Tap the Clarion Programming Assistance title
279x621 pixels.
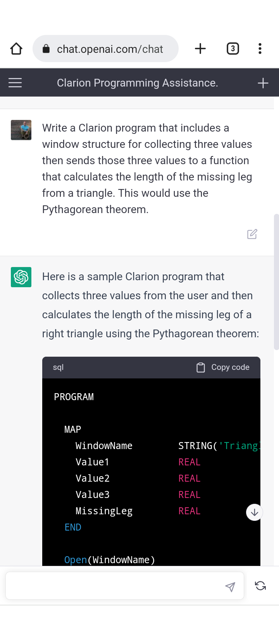137,83
